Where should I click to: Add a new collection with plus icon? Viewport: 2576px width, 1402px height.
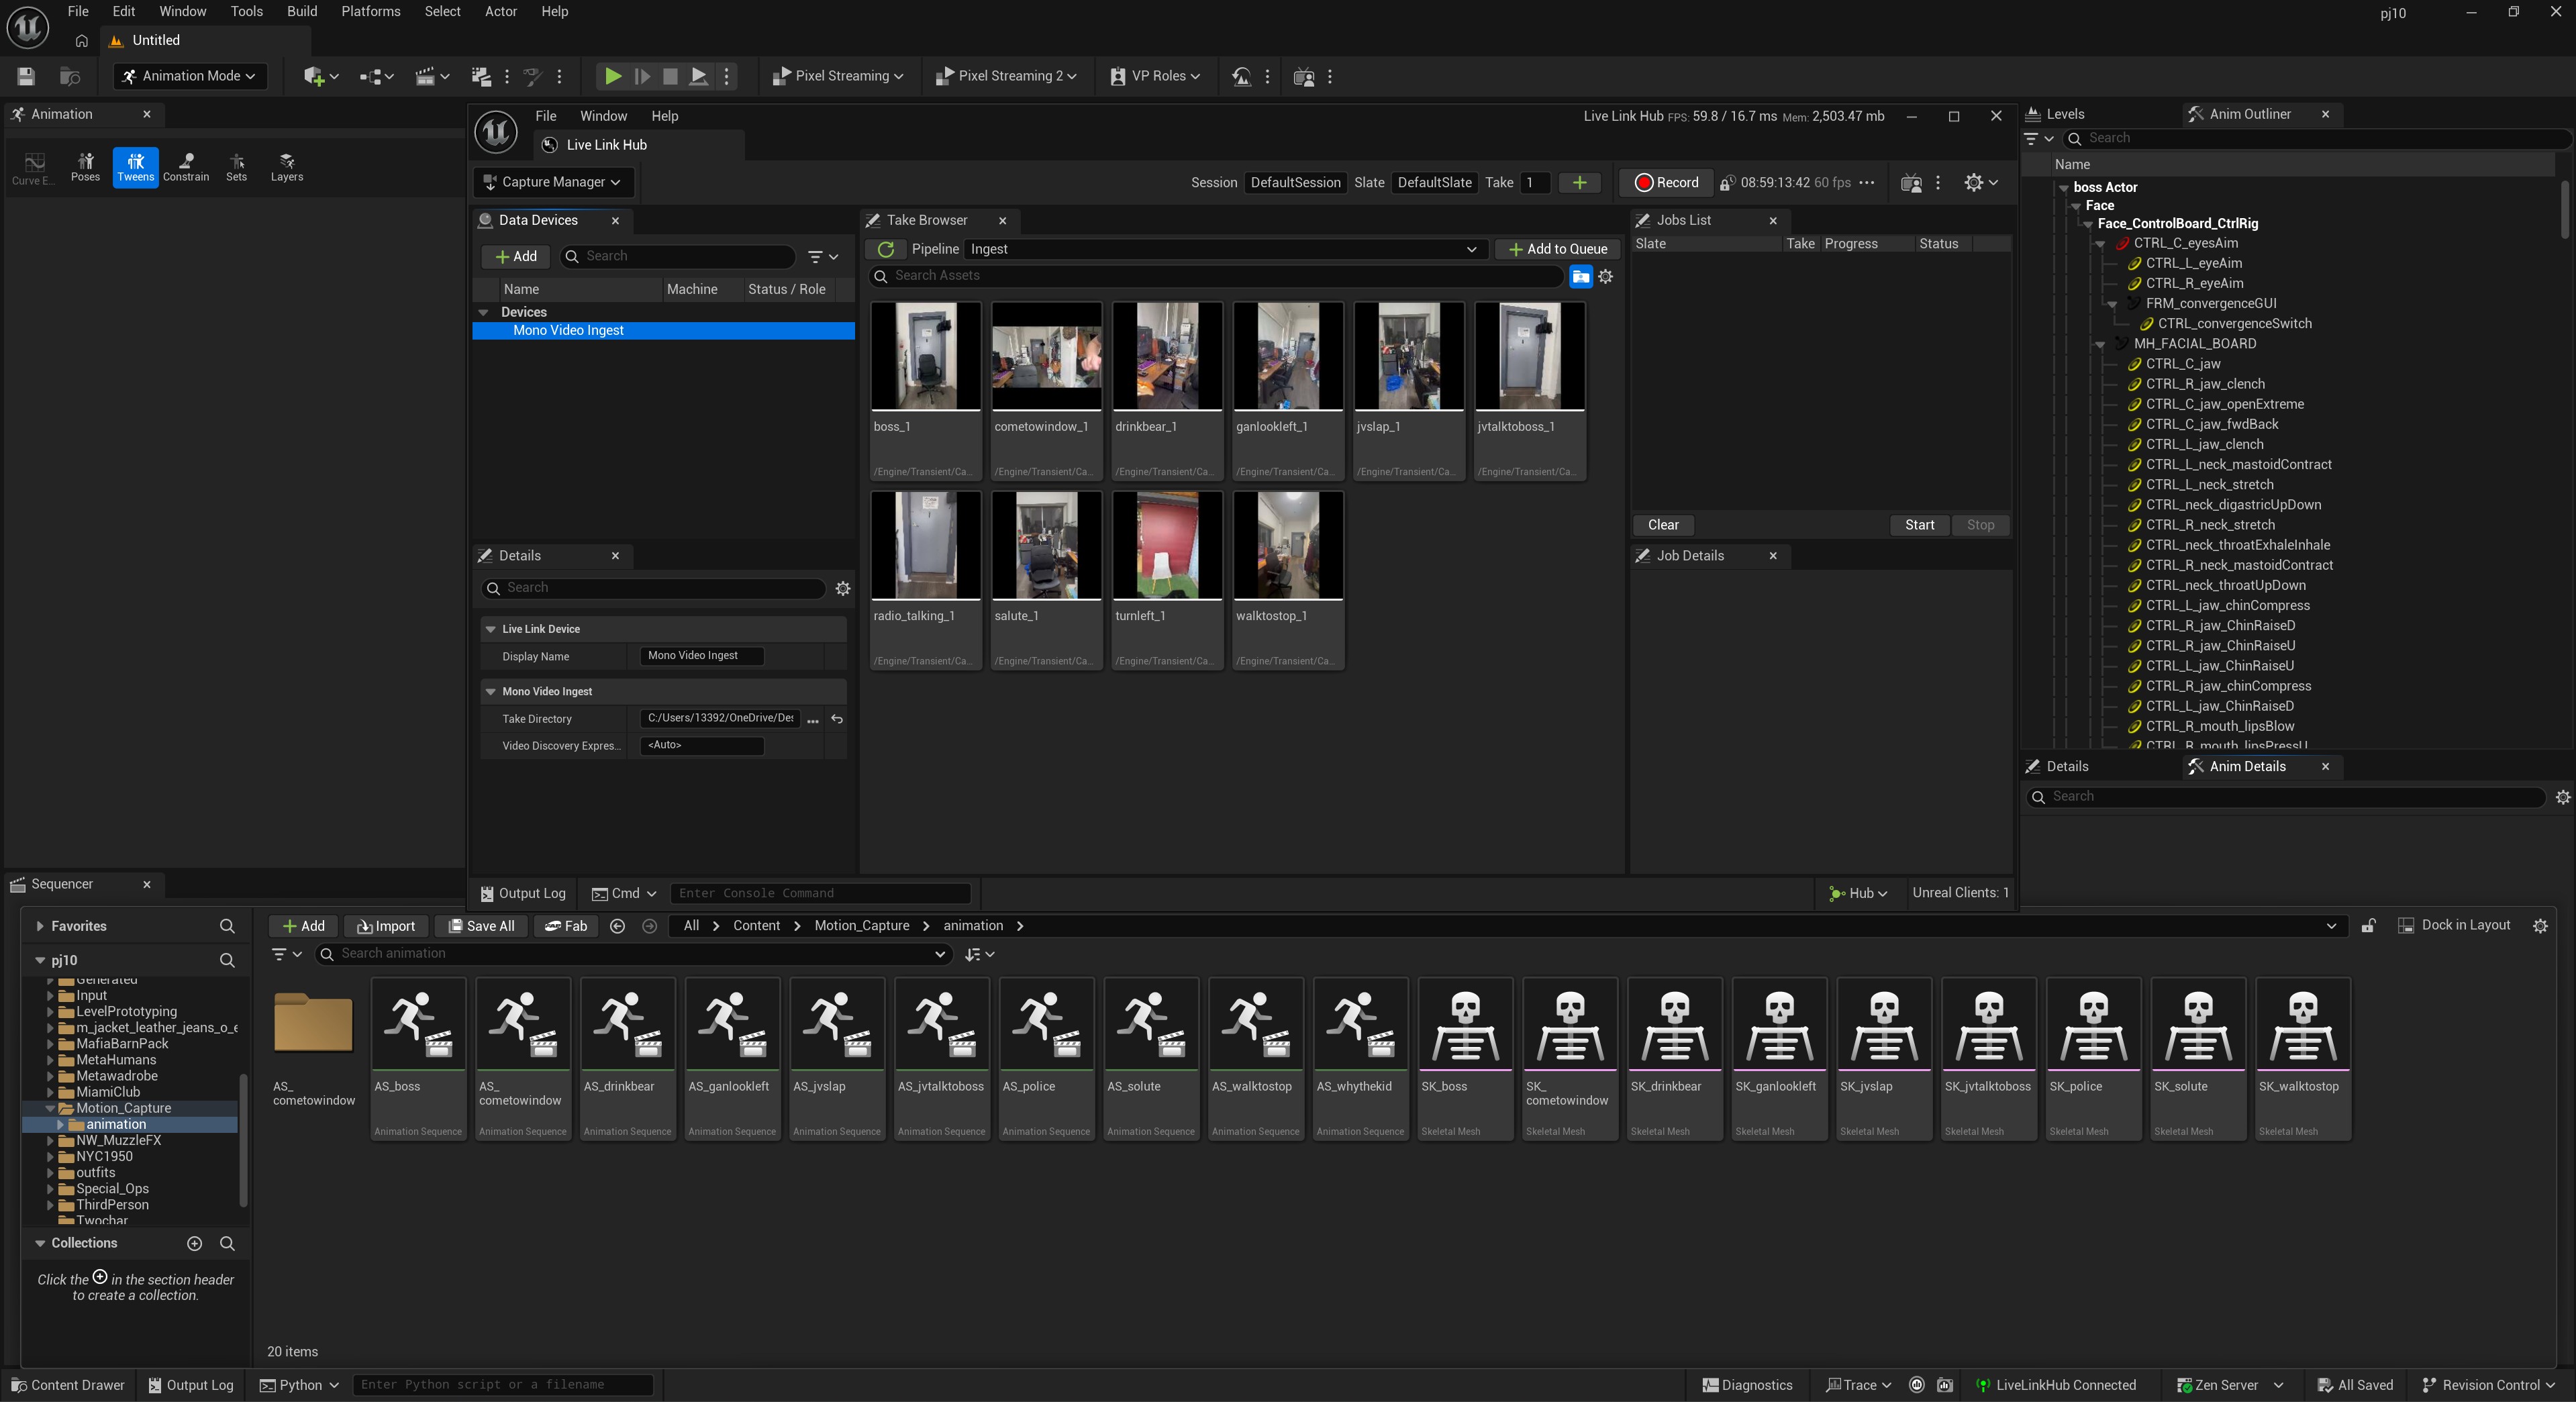194,1243
